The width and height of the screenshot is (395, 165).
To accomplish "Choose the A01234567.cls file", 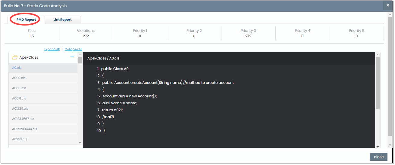I will tap(23, 119).
